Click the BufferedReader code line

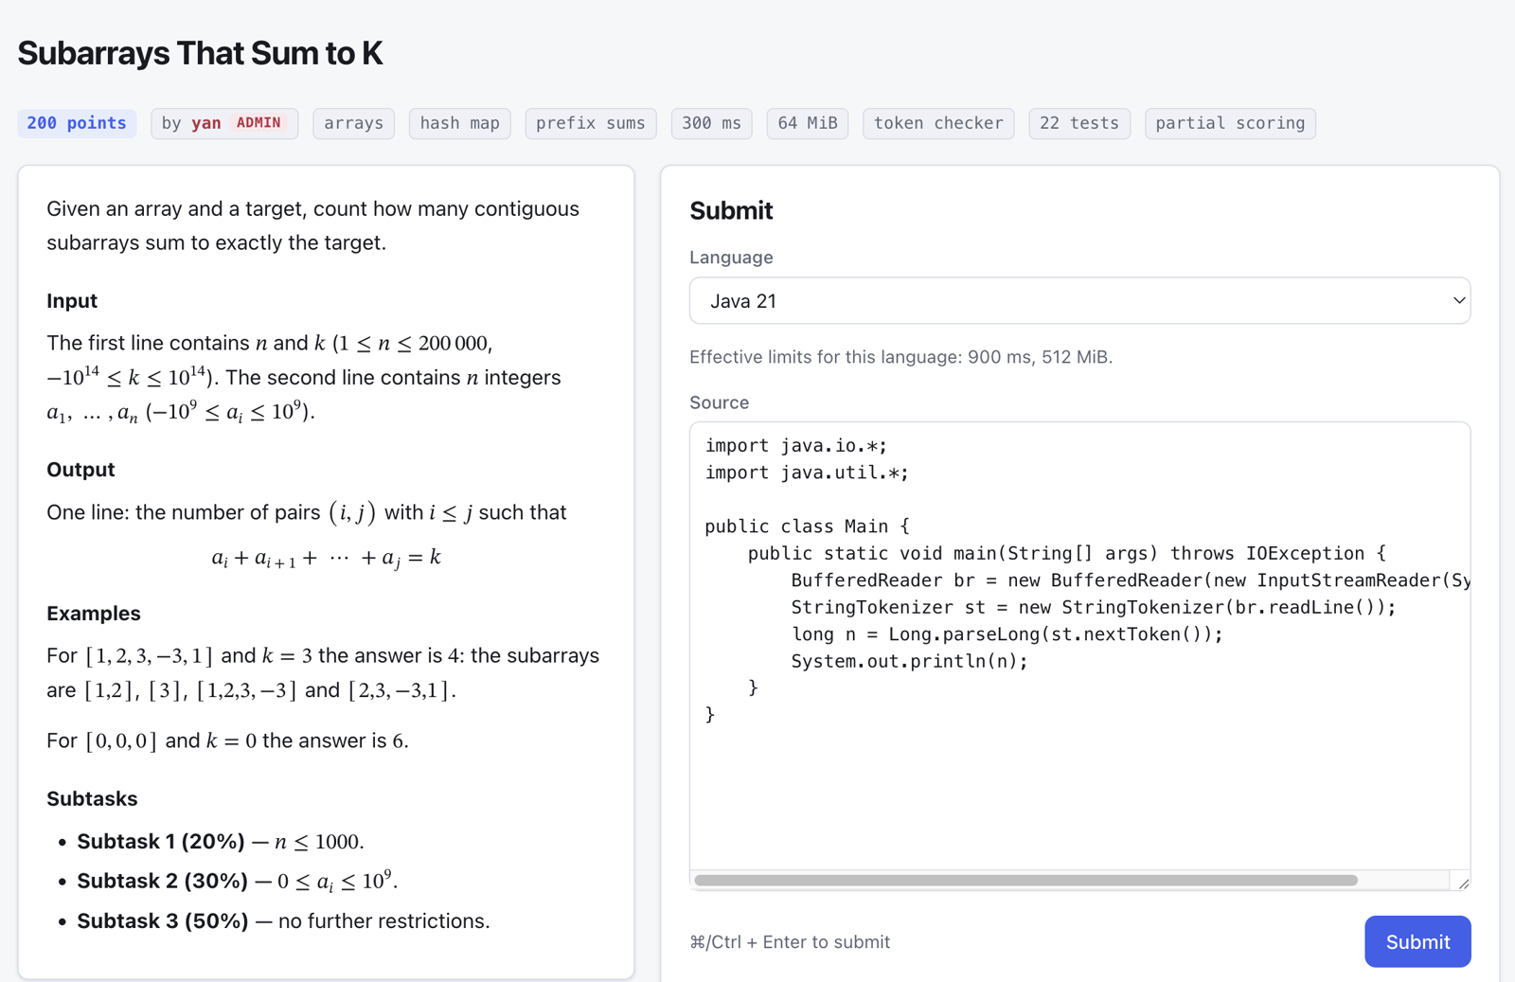click(x=1130, y=580)
